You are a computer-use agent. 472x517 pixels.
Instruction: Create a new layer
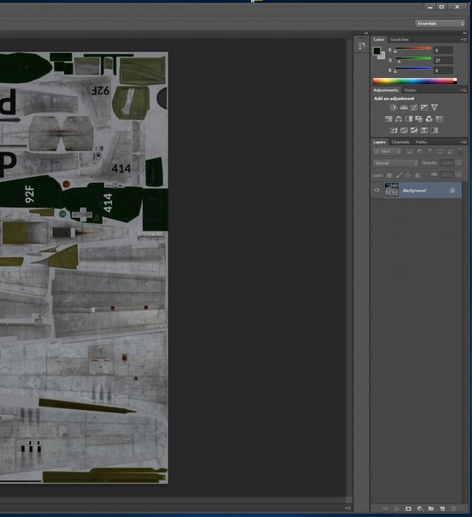click(x=442, y=509)
